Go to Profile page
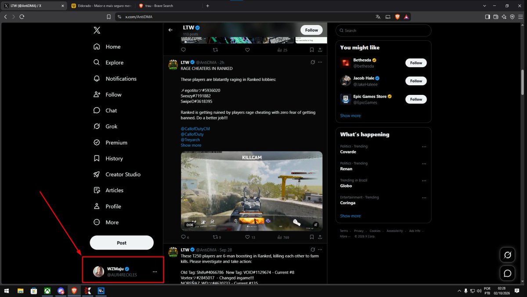This screenshot has width=527, height=297. (x=107, y=206)
